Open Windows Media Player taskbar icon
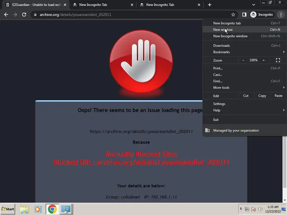287x215 pixels. coord(38,209)
